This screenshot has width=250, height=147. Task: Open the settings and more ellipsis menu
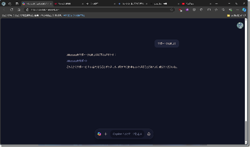[238, 10]
